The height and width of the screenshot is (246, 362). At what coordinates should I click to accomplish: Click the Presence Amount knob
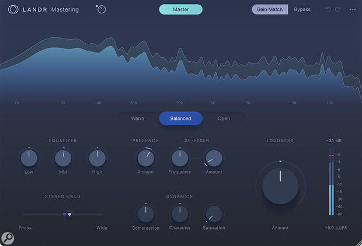(146, 158)
